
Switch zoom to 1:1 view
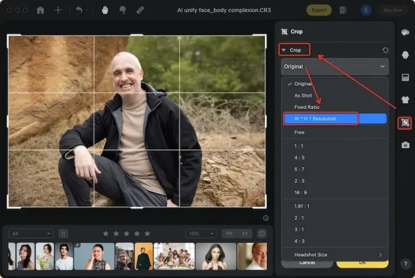tap(244, 234)
